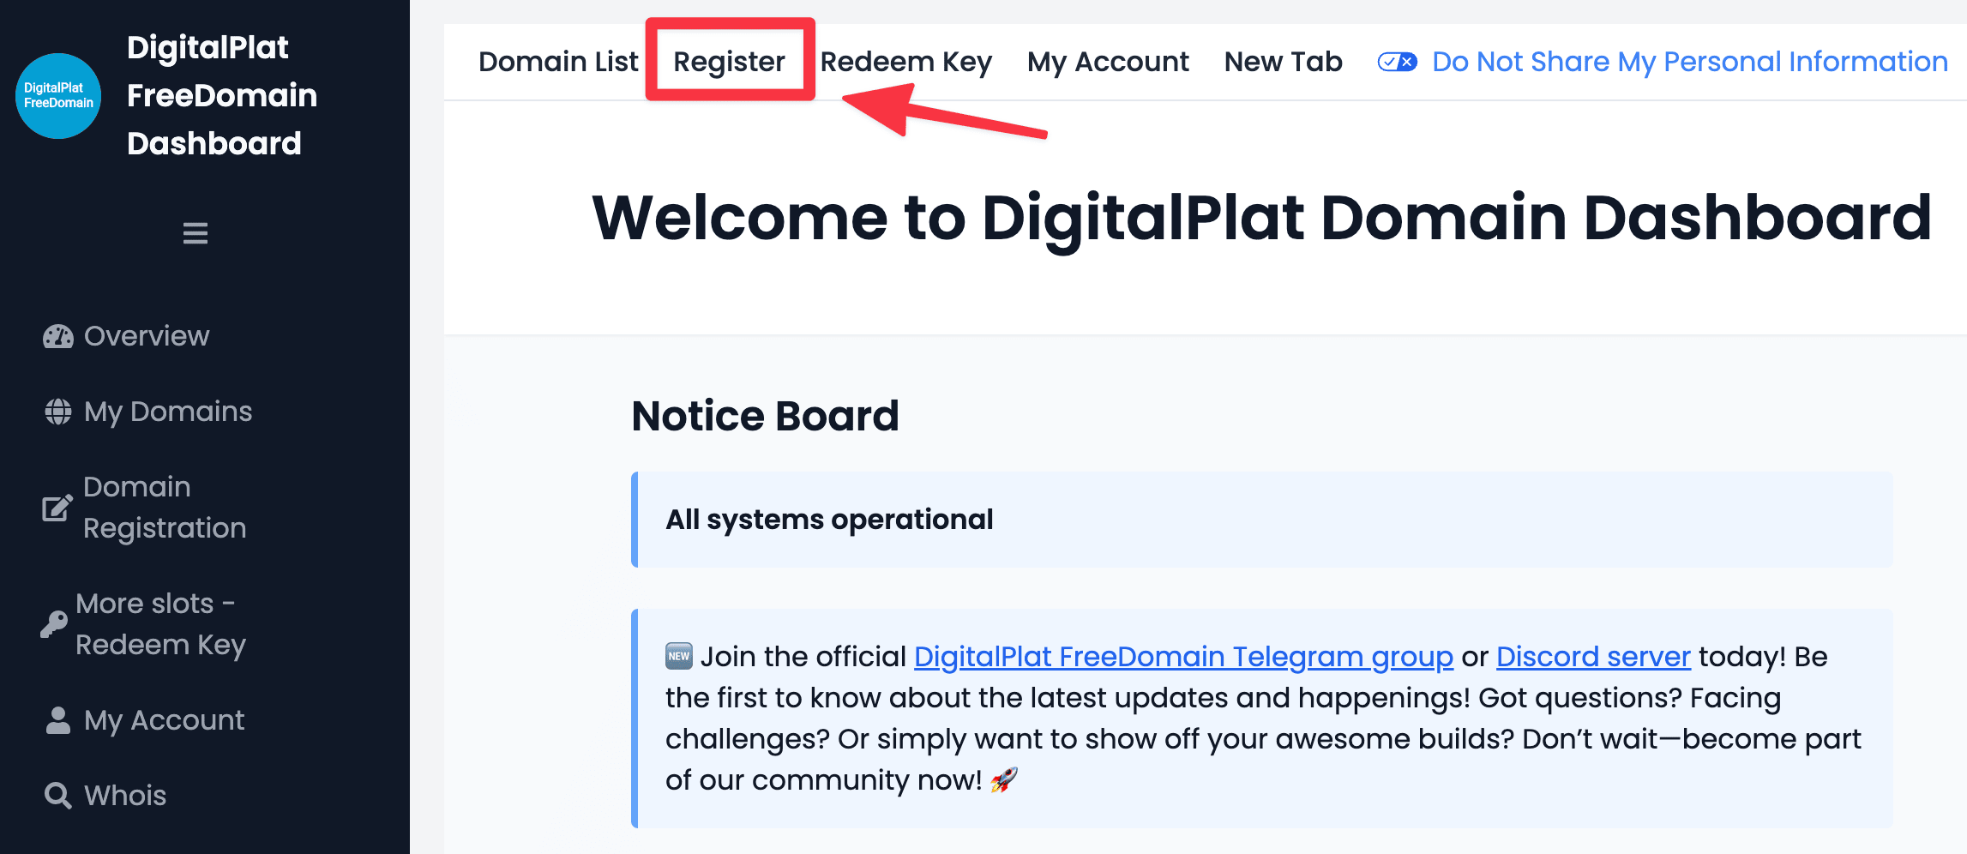Click My Account in the top navbar
This screenshot has width=1967, height=854.
(x=1108, y=61)
